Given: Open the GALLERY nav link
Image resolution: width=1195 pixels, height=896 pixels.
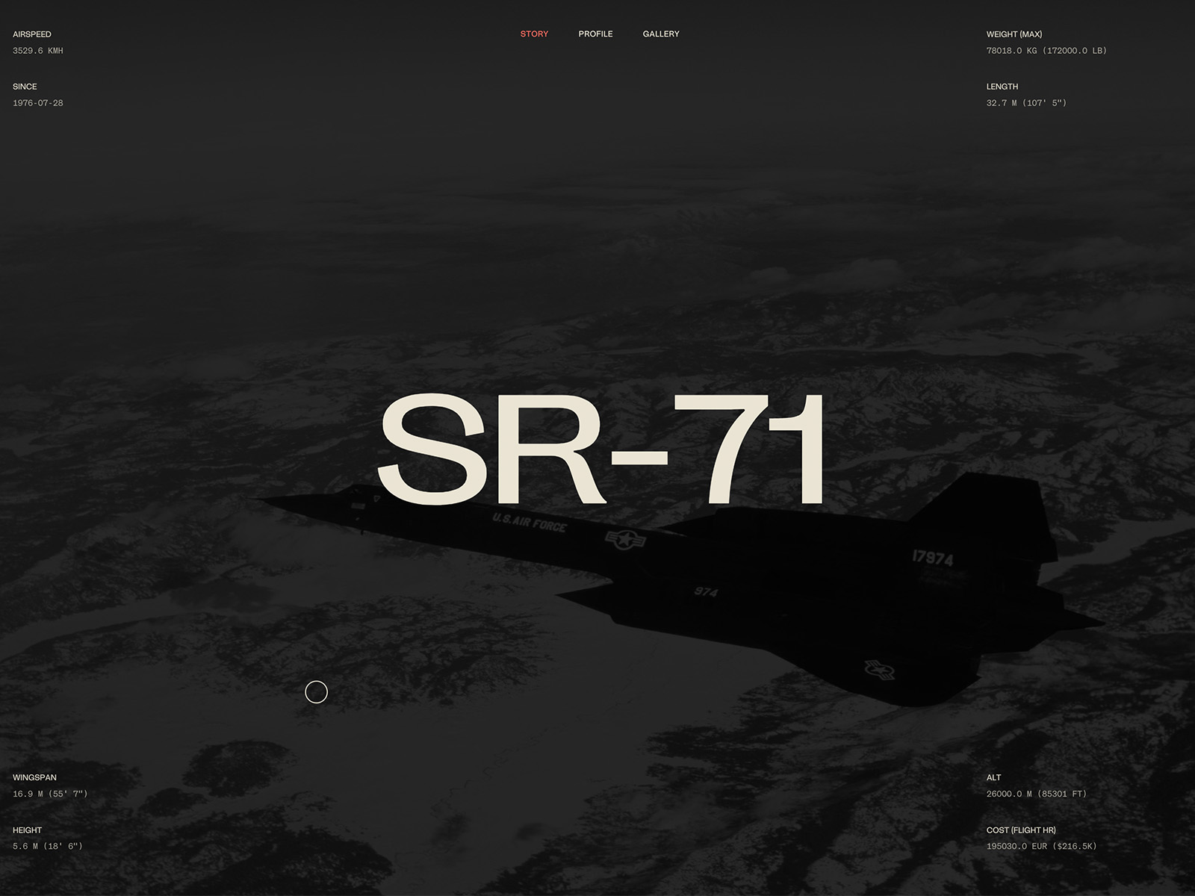Looking at the screenshot, I should point(661,34).
